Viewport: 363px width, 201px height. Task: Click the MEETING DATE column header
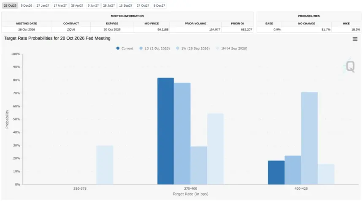(x=27, y=24)
